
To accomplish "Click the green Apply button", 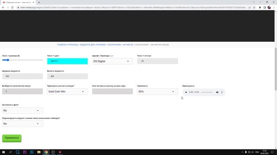I will (12, 138).
